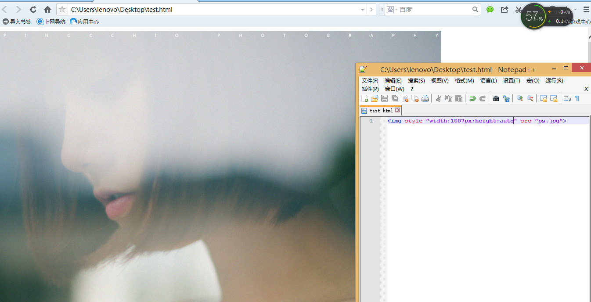Open the 运行(R) menu in Notepad++
The width and height of the screenshot is (591, 302).
click(x=554, y=81)
